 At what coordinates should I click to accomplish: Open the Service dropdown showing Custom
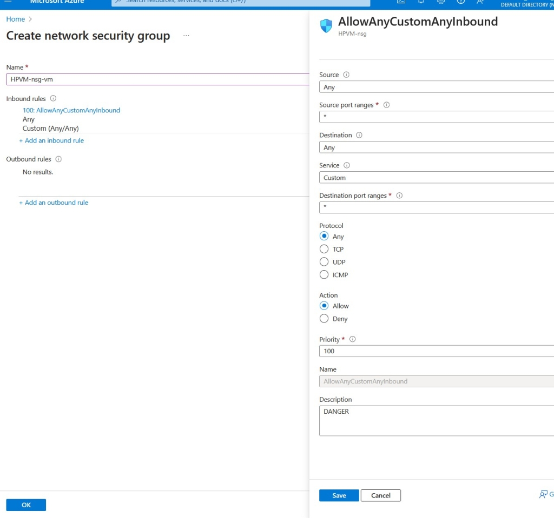click(436, 178)
